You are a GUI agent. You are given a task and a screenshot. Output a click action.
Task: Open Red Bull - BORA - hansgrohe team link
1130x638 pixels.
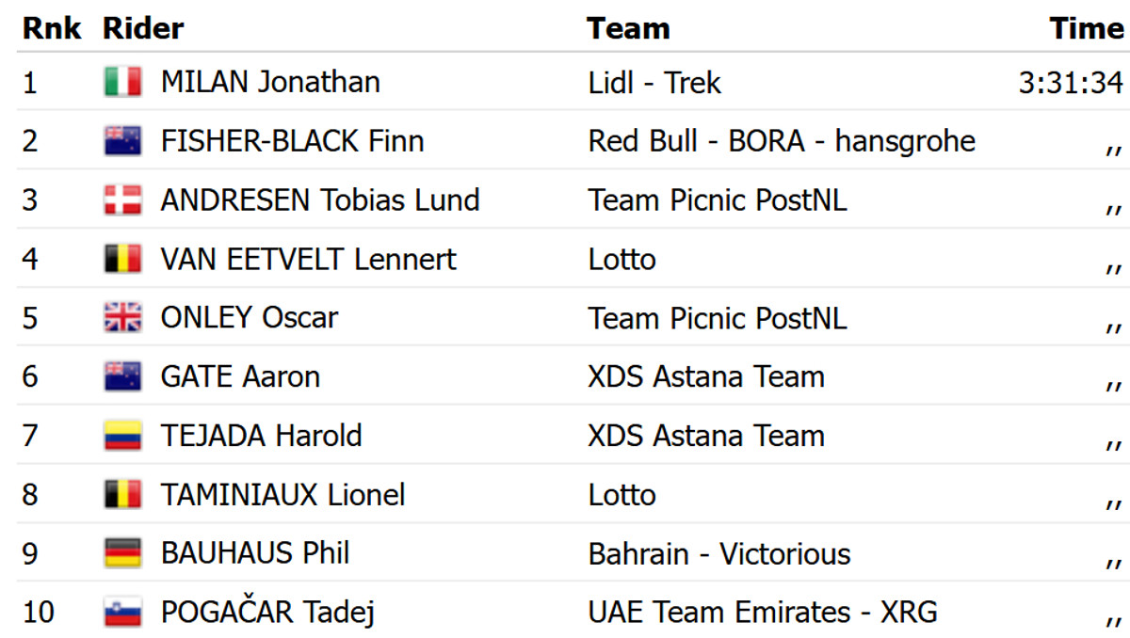(782, 142)
